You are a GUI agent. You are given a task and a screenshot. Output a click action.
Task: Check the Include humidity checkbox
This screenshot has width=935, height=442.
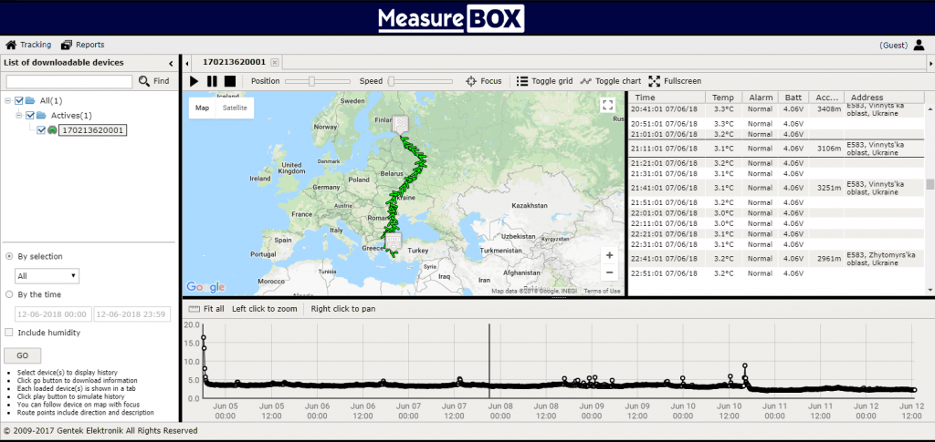(9, 333)
